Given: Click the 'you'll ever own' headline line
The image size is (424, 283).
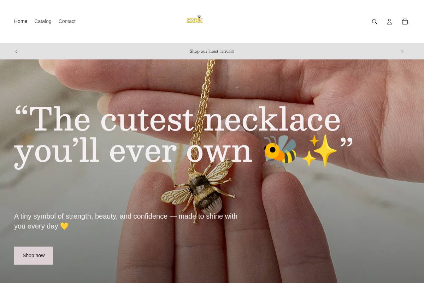Looking at the screenshot, I should (133, 151).
